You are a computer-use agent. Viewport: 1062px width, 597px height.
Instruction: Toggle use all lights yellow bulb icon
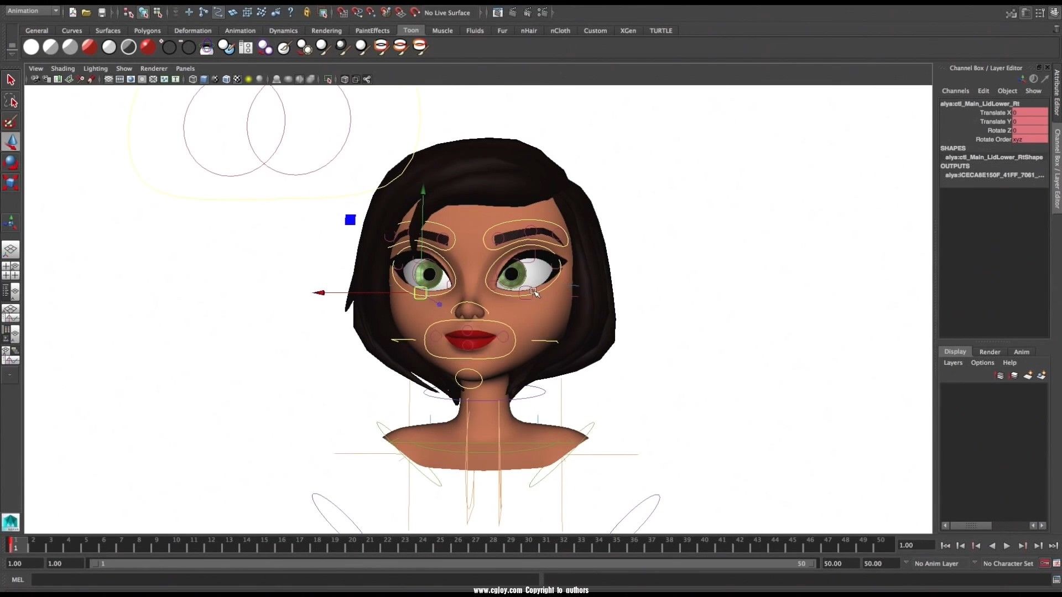tap(248, 80)
